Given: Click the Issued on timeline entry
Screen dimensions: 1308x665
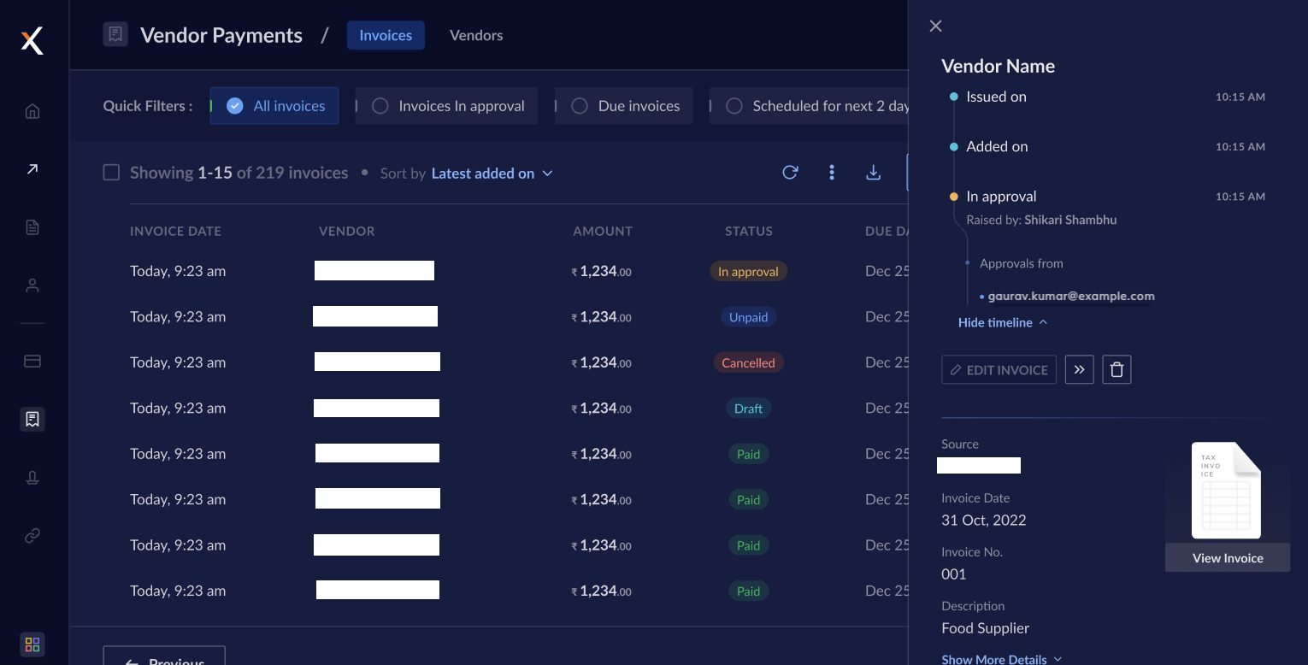Looking at the screenshot, I should click(x=996, y=97).
